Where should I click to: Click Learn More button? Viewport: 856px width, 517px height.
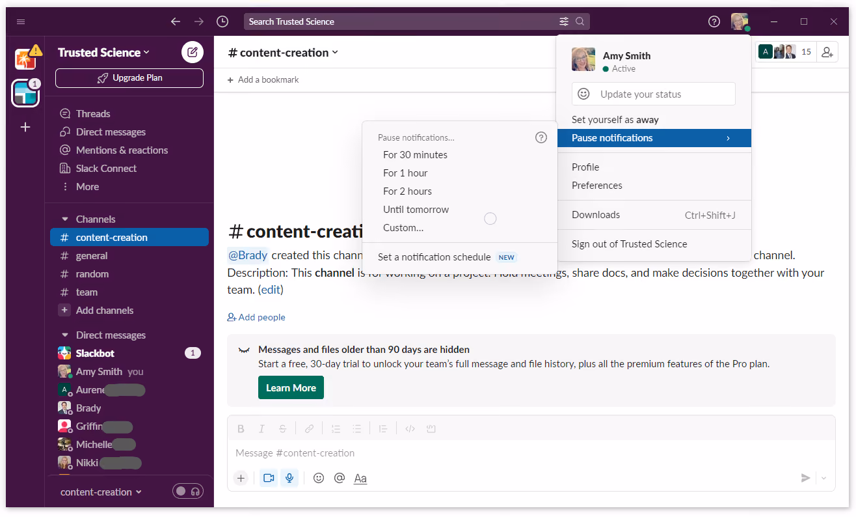point(291,387)
